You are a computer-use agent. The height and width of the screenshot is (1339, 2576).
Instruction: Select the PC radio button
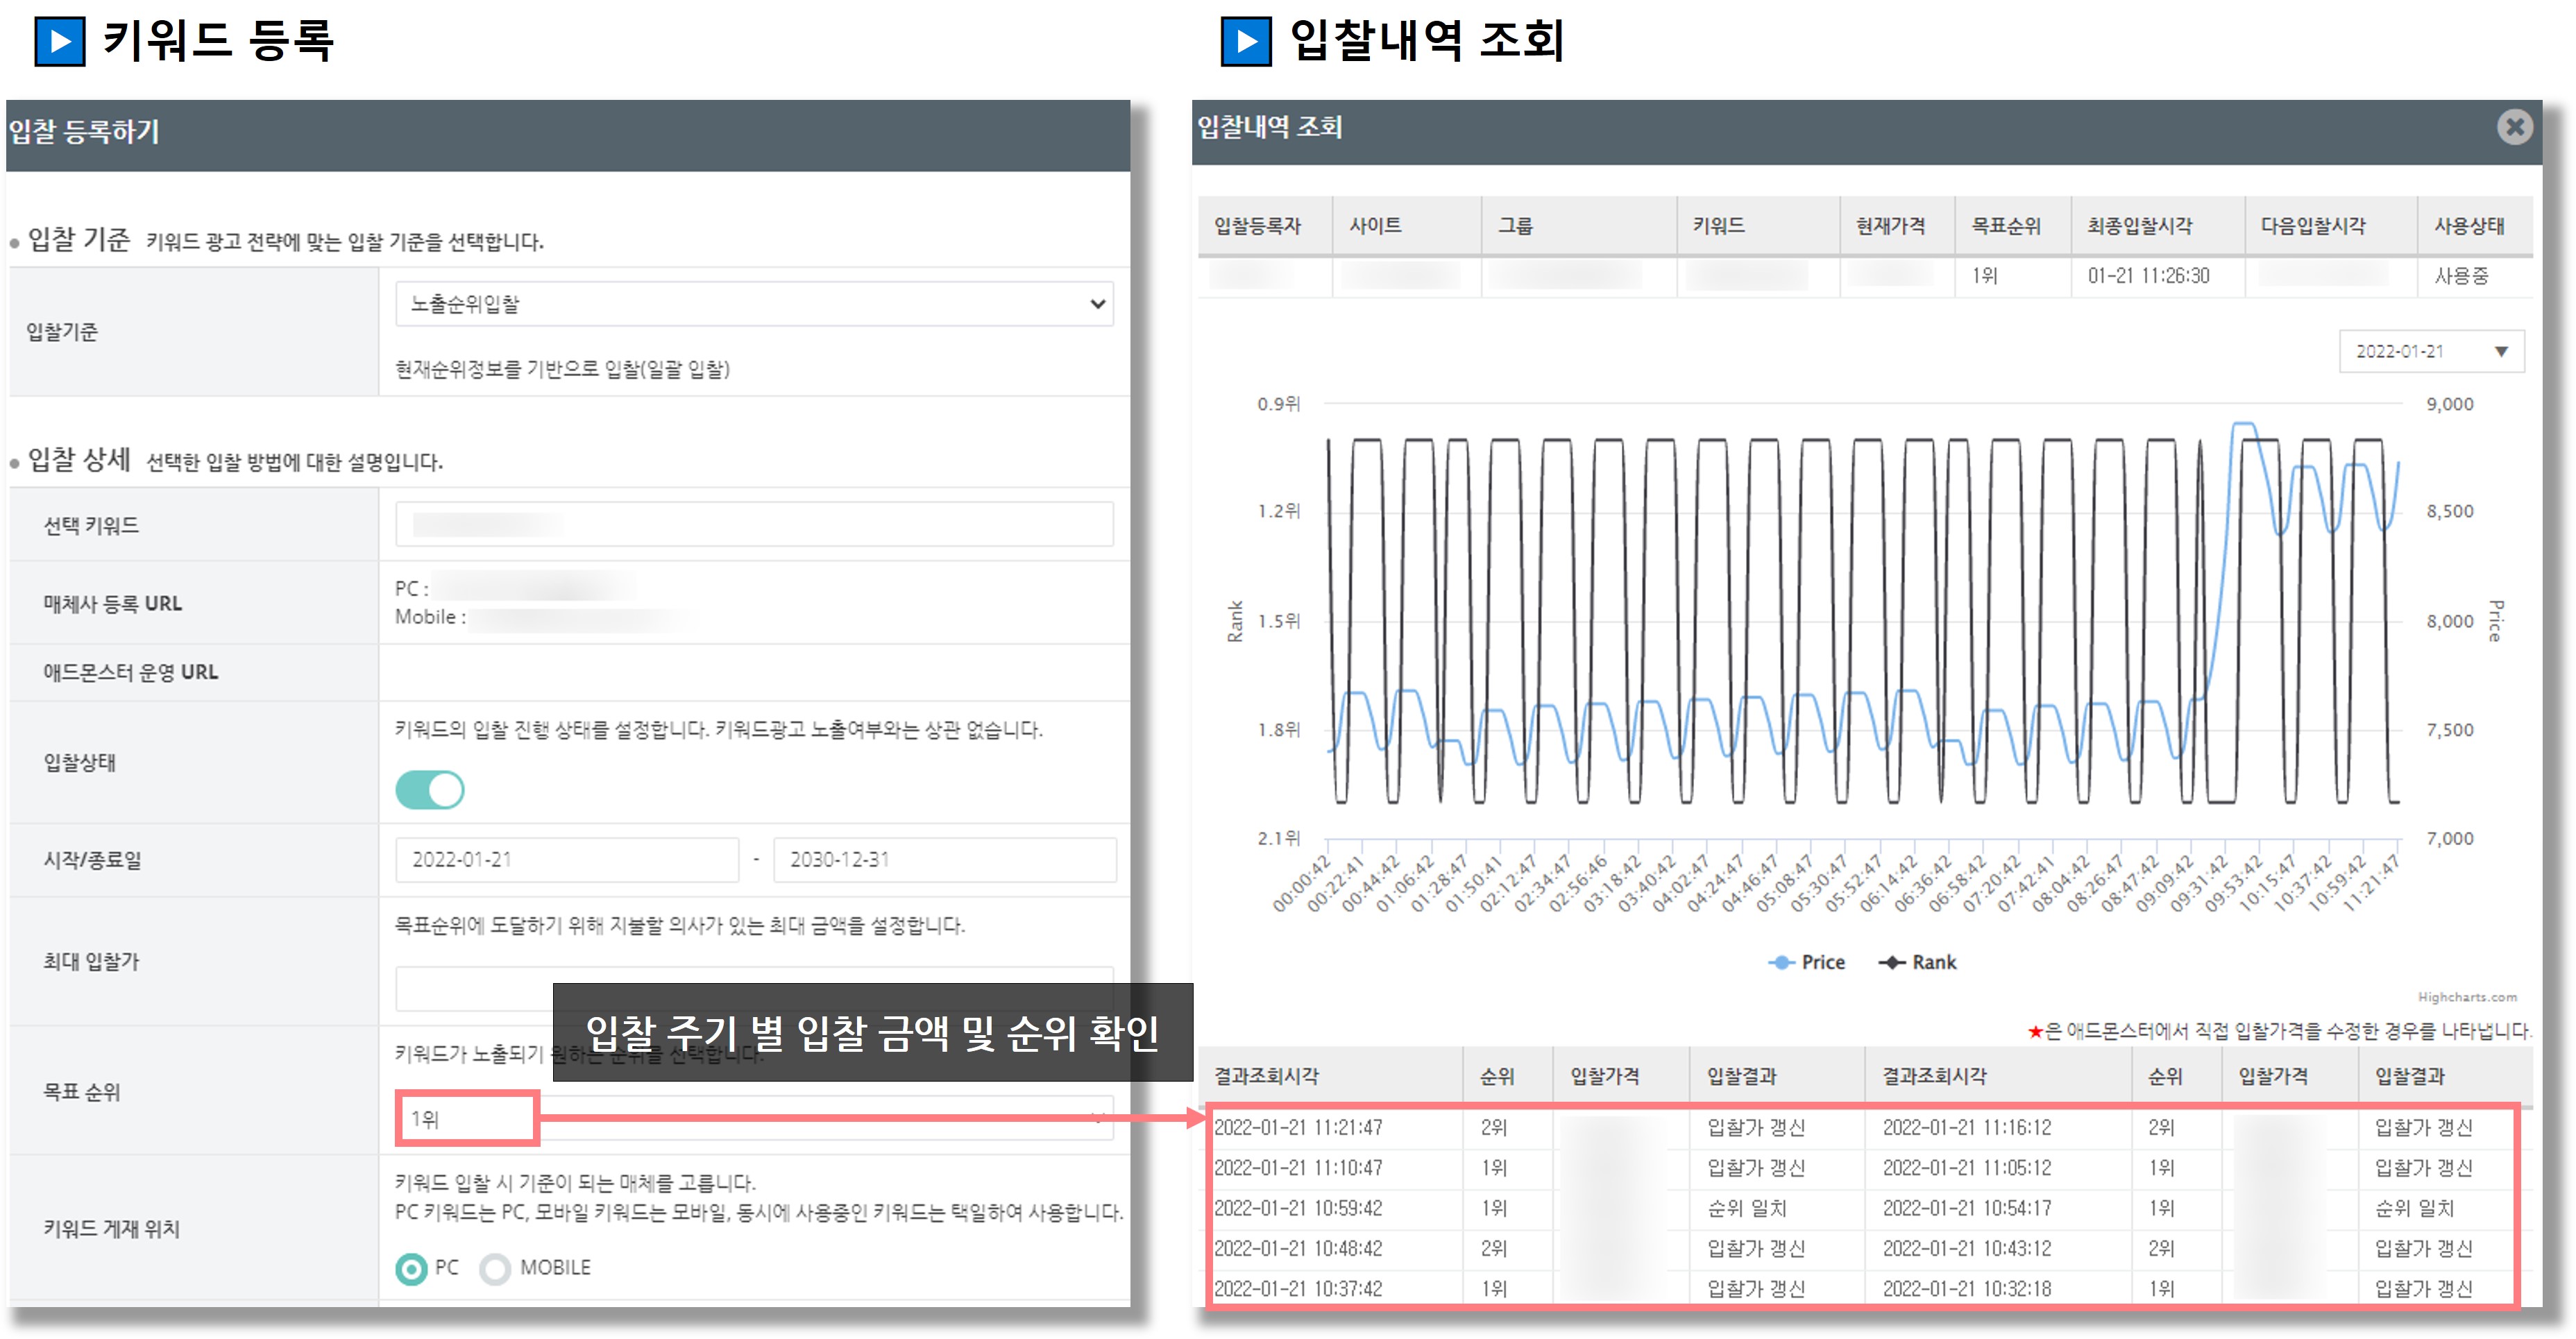click(x=411, y=1269)
